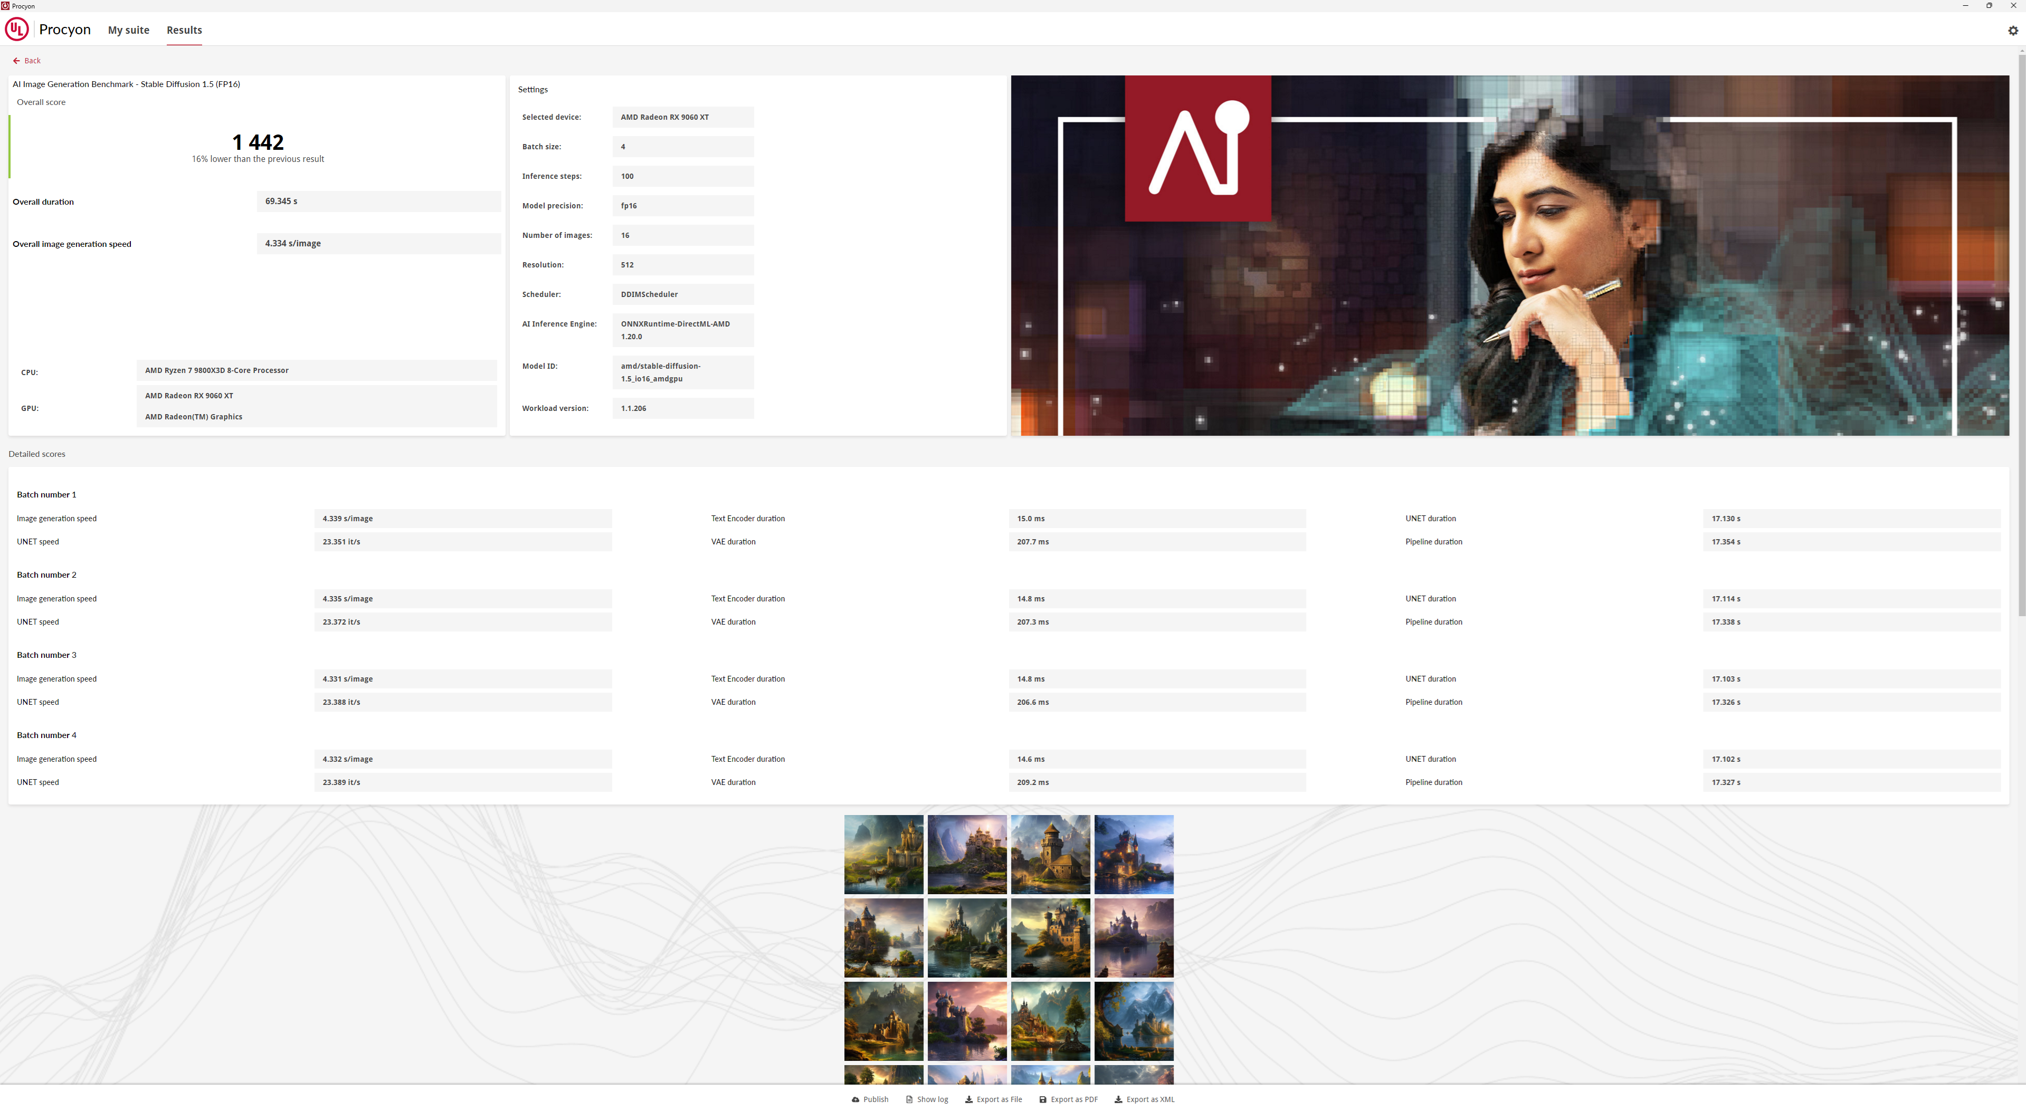Screen dimensions: 2026x1111
Task: Click the Workload version 1.1.206 value
Action: [683, 408]
